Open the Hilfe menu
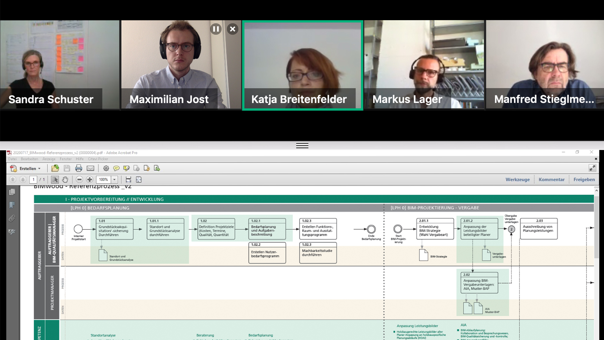The height and width of the screenshot is (340, 604). (x=80, y=159)
